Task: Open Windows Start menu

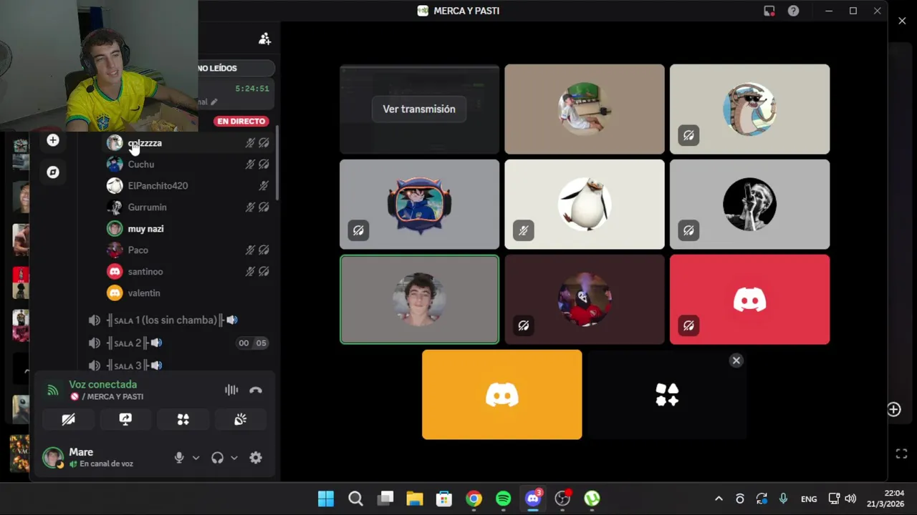Action: click(326, 499)
